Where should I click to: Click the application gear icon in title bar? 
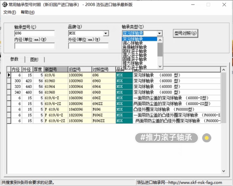click(5, 5)
